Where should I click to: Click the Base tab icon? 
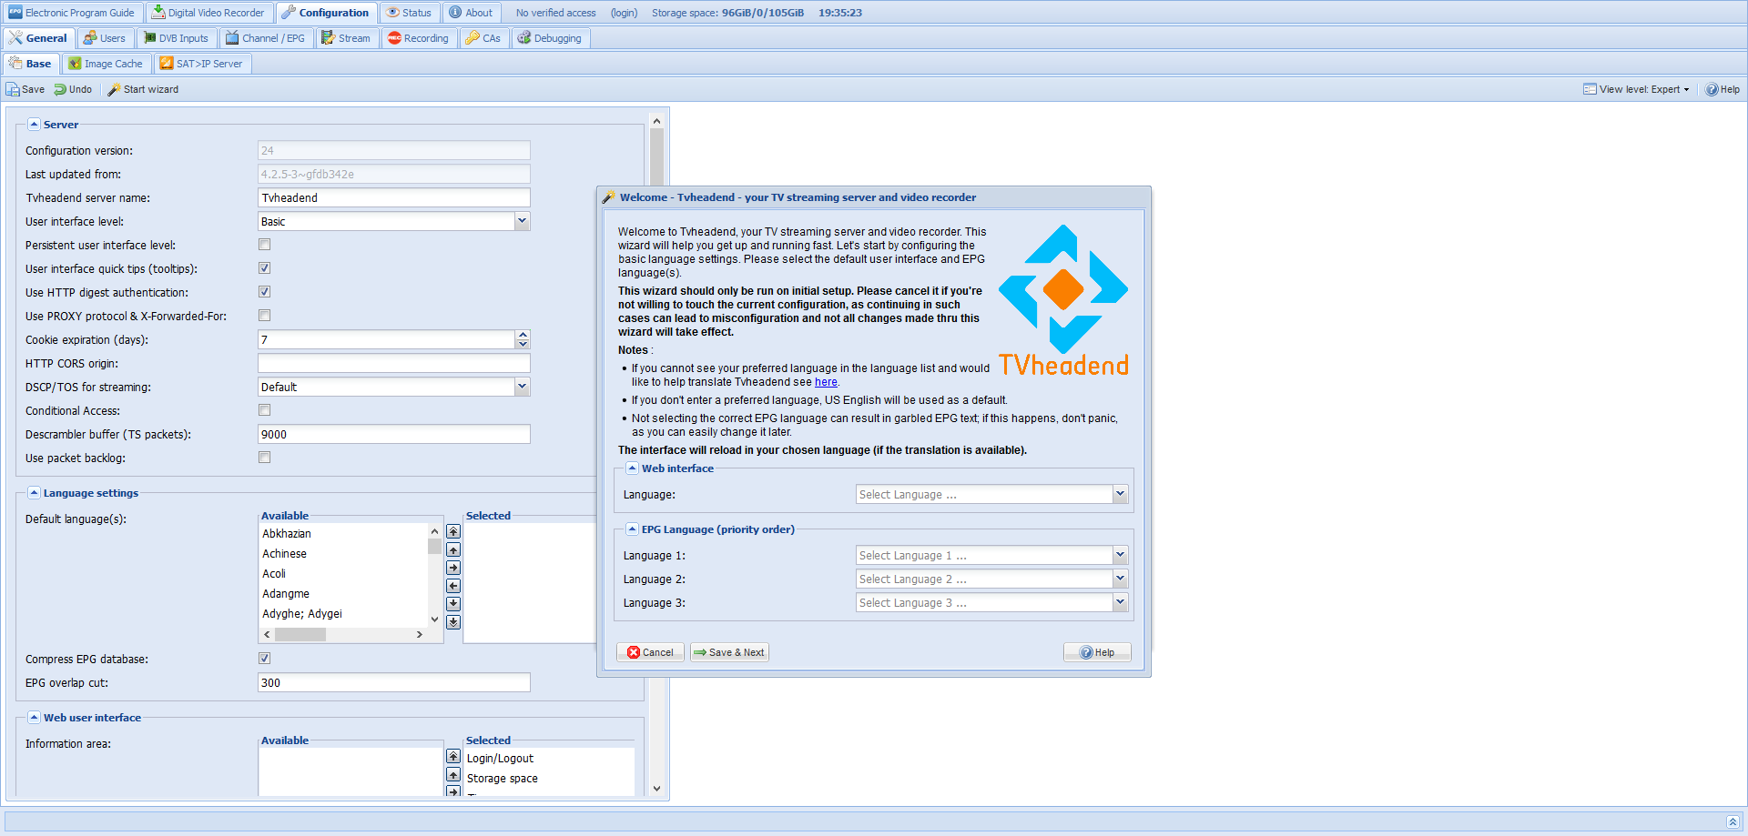pos(15,64)
